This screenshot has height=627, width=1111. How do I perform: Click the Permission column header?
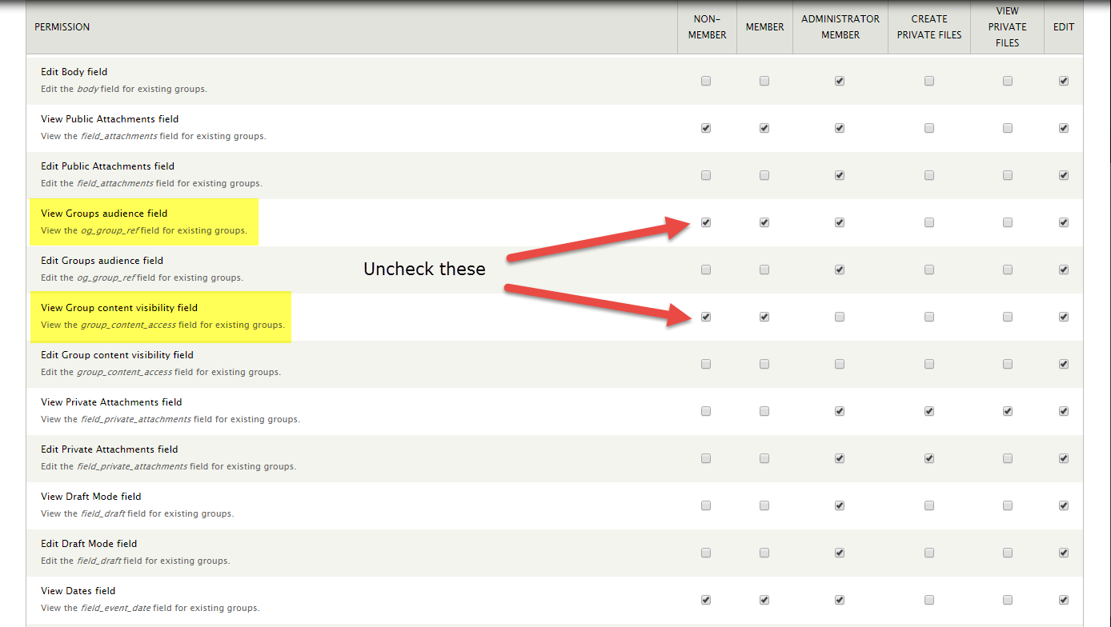pos(62,27)
